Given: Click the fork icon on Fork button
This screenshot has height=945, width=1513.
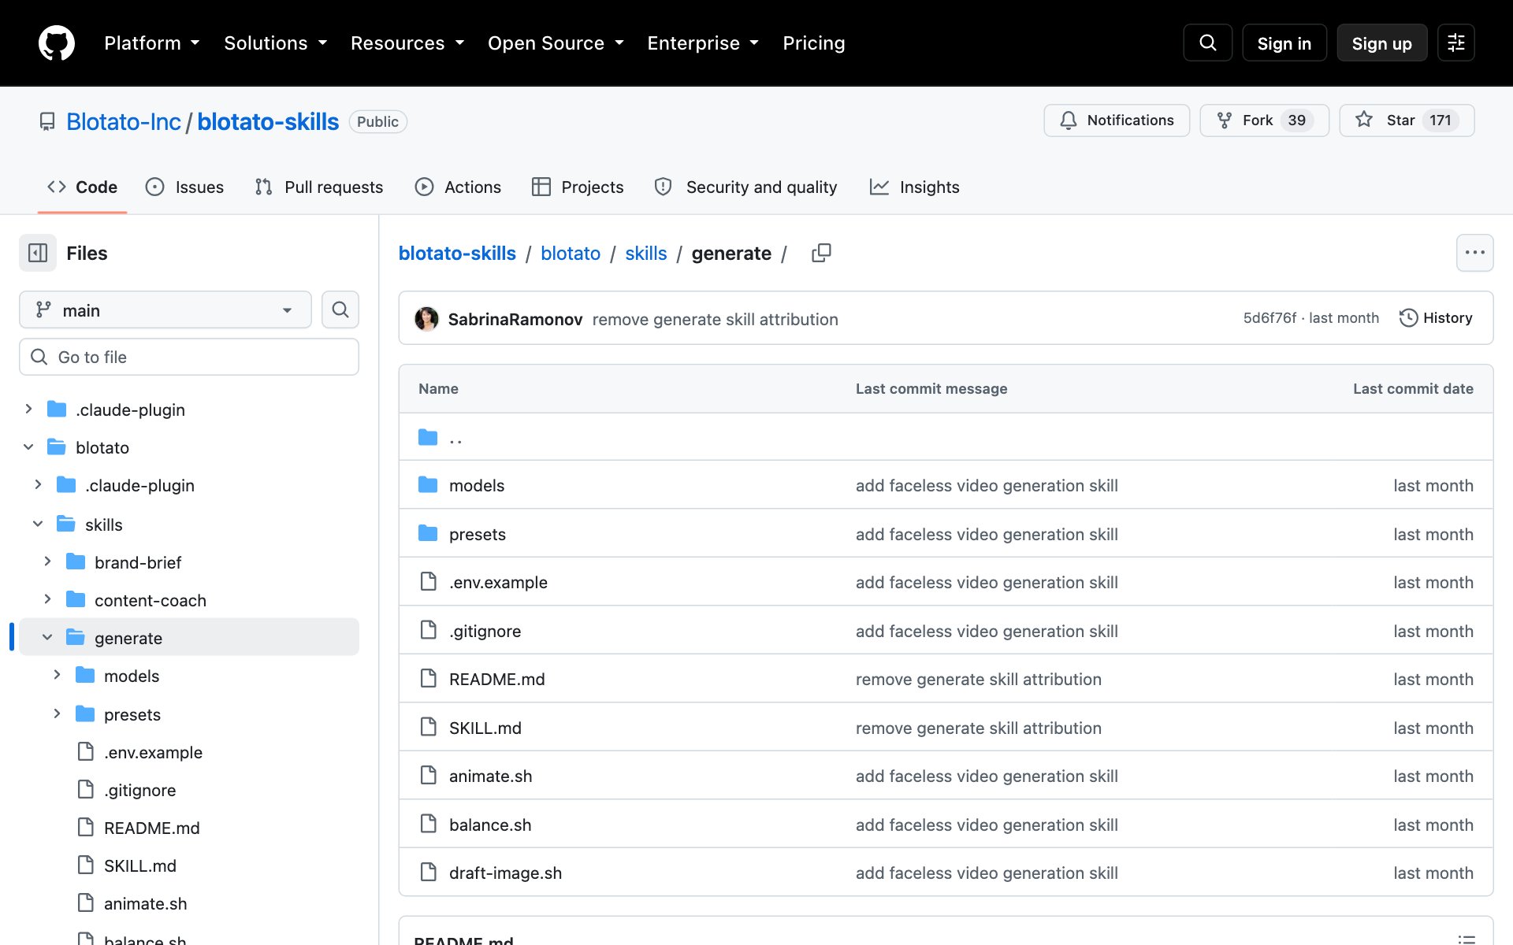Looking at the screenshot, I should click(1224, 120).
